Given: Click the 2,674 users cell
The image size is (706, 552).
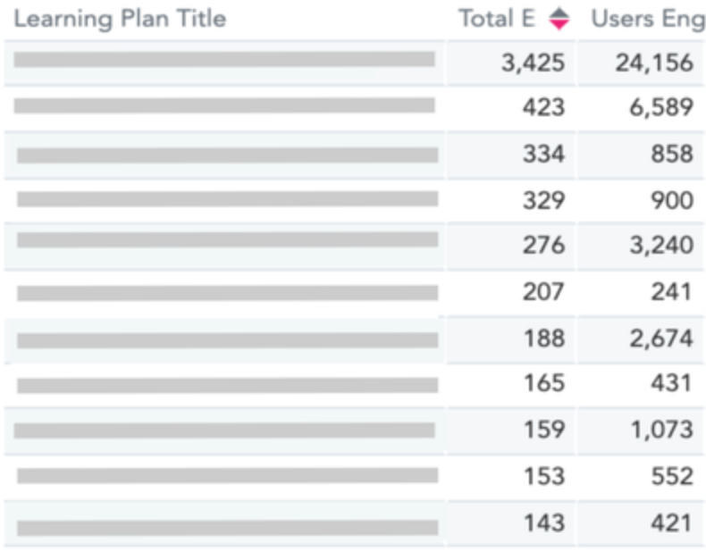Looking at the screenshot, I should [660, 339].
